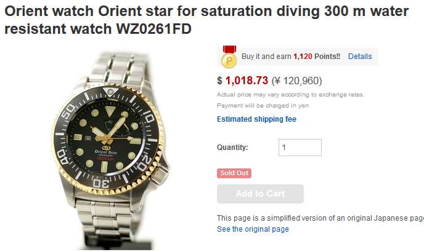Viewport: 424px width, 252px height.
Task: Click the gold points medal icon
Action: 229,57
